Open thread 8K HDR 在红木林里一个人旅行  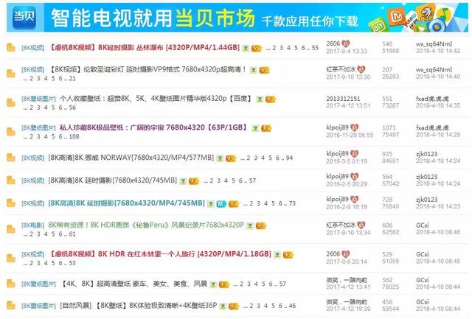tap(160, 254)
